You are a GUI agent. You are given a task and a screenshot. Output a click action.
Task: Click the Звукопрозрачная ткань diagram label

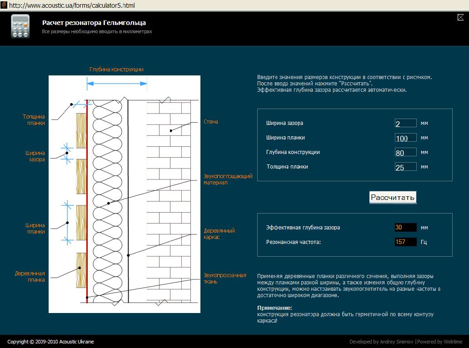pos(225,278)
